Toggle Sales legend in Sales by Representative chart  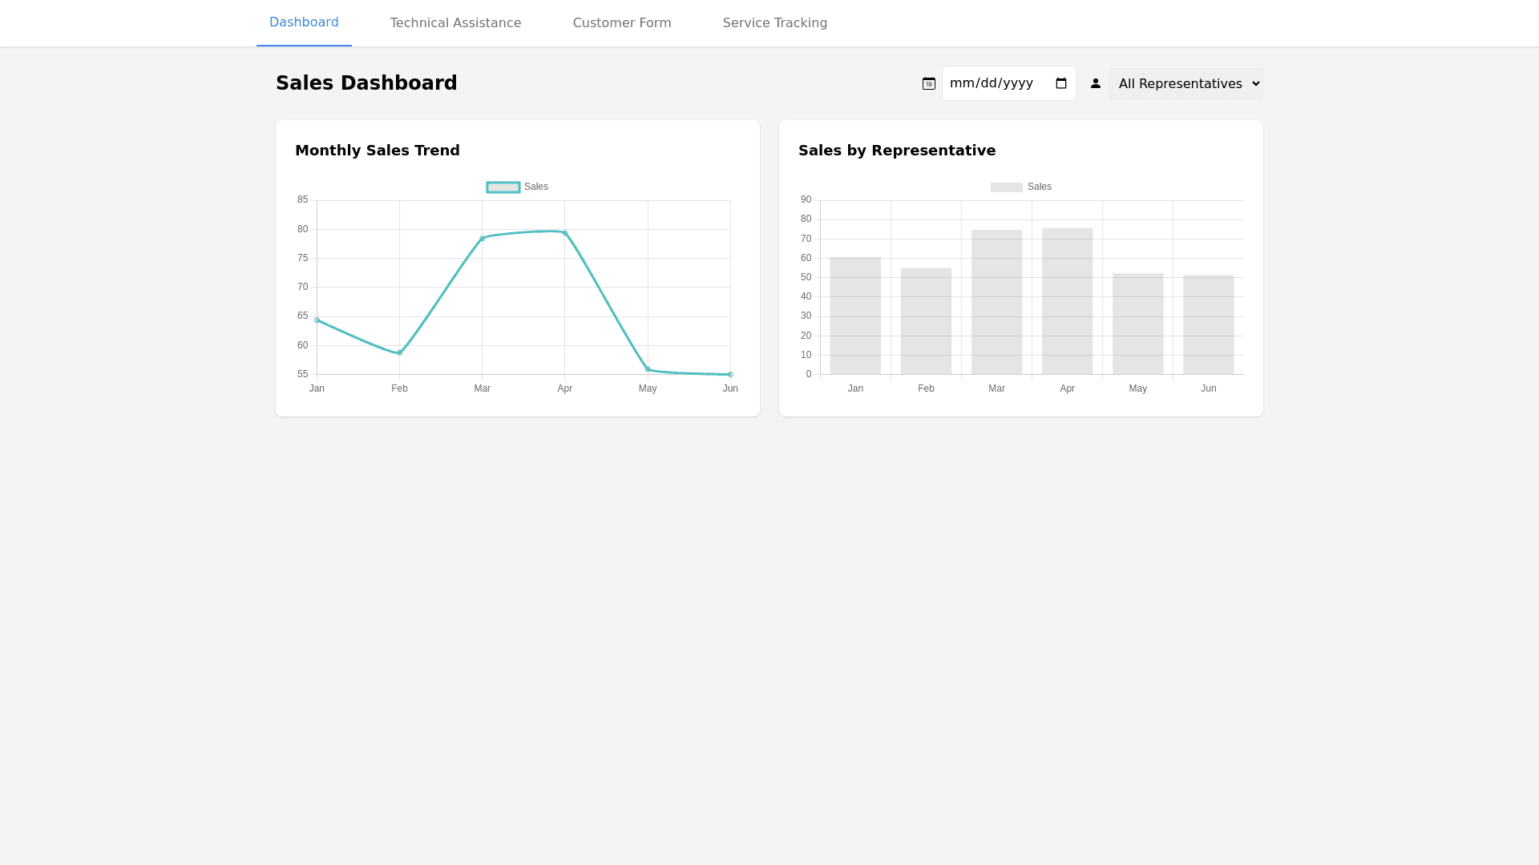point(1020,187)
